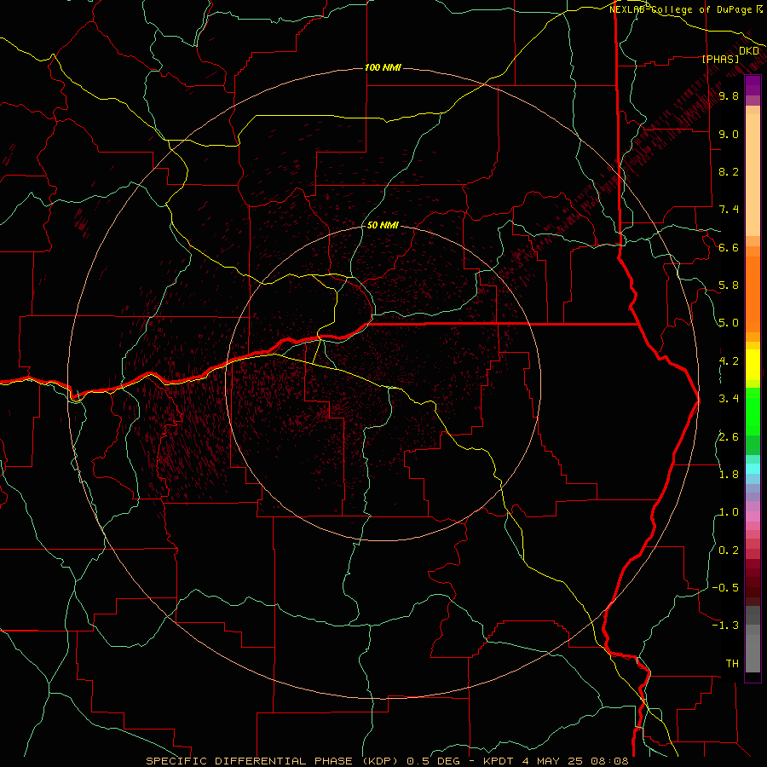767x767 pixels.
Task: Click the 5.0 legend value
Action: coord(729,323)
